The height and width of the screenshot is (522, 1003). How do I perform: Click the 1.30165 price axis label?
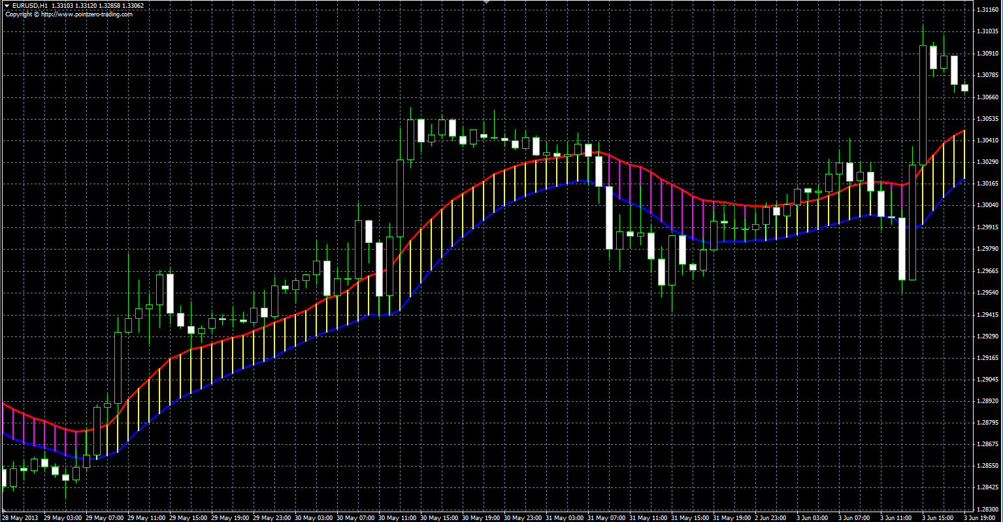click(987, 184)
